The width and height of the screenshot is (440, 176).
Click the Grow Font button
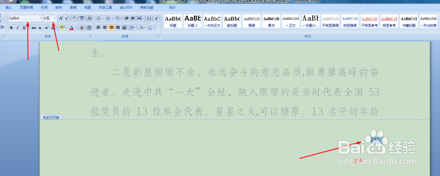[x=61, y=18]
